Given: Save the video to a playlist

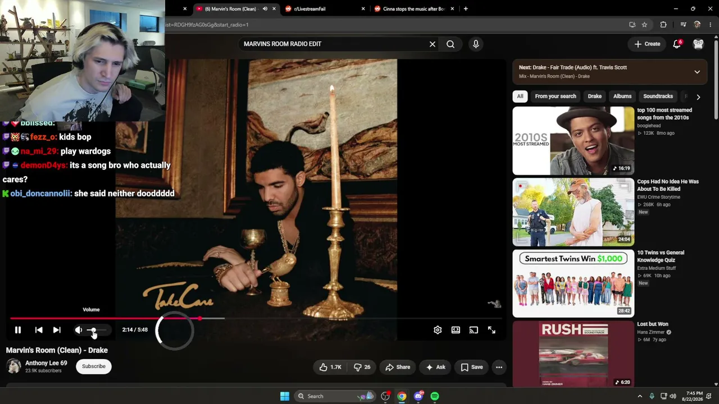Looking at the screenshot, I should click(472, 367).
